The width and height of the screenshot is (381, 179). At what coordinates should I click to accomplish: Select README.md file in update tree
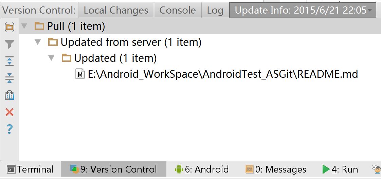[x=222, y=74]
